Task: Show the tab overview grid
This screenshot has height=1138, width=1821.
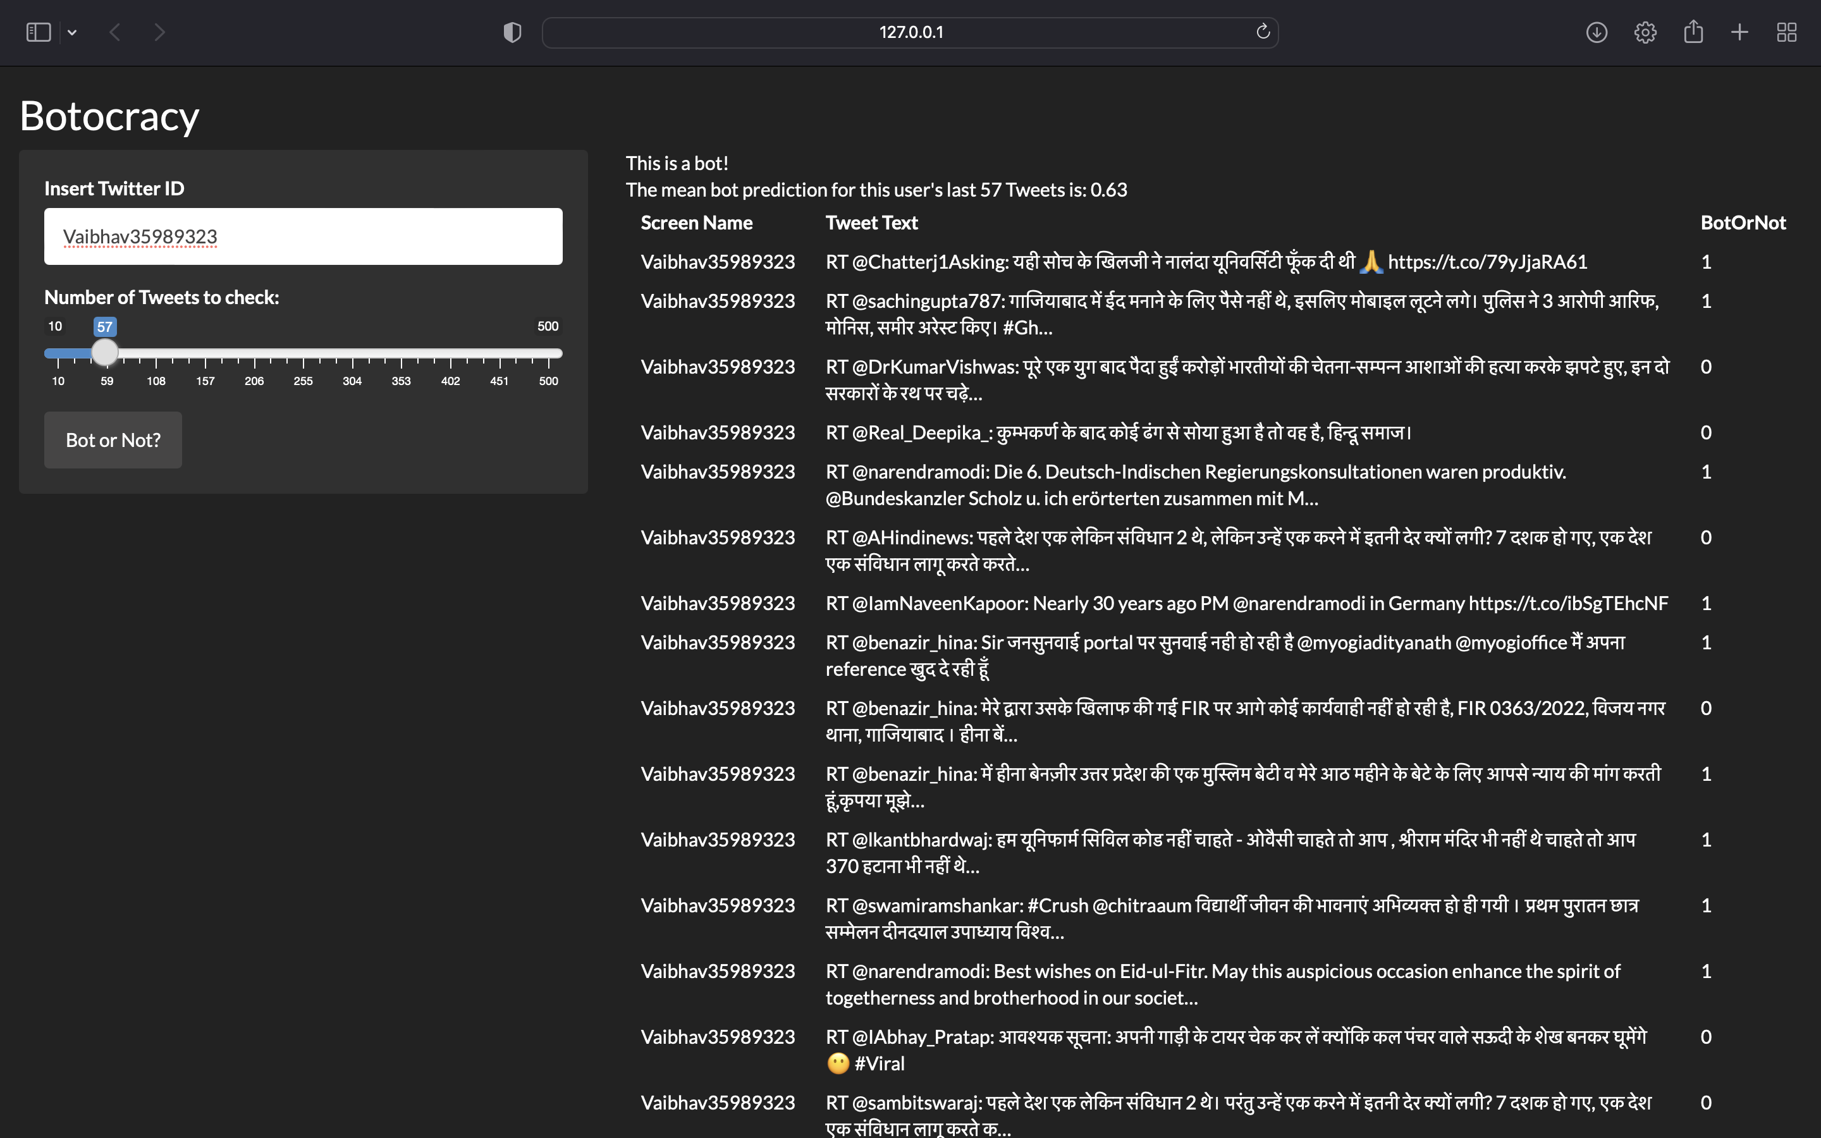Action: (x=1786, y=32)
